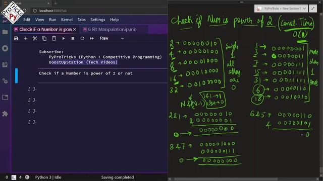Screen dimensions: 323x181
Task: Run the selected cell with the play icon
Action: 64,38
